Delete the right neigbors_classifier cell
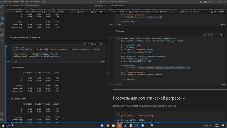The image size is (227, 128). coord(221,35)
